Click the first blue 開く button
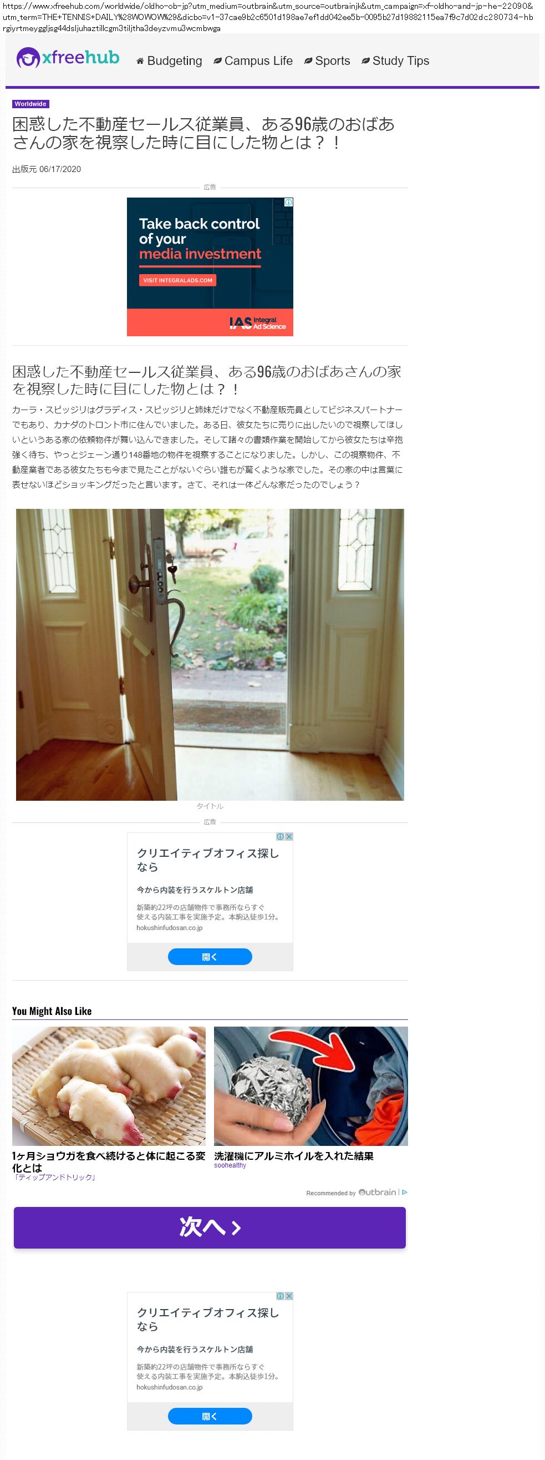 tap(210, 957)
